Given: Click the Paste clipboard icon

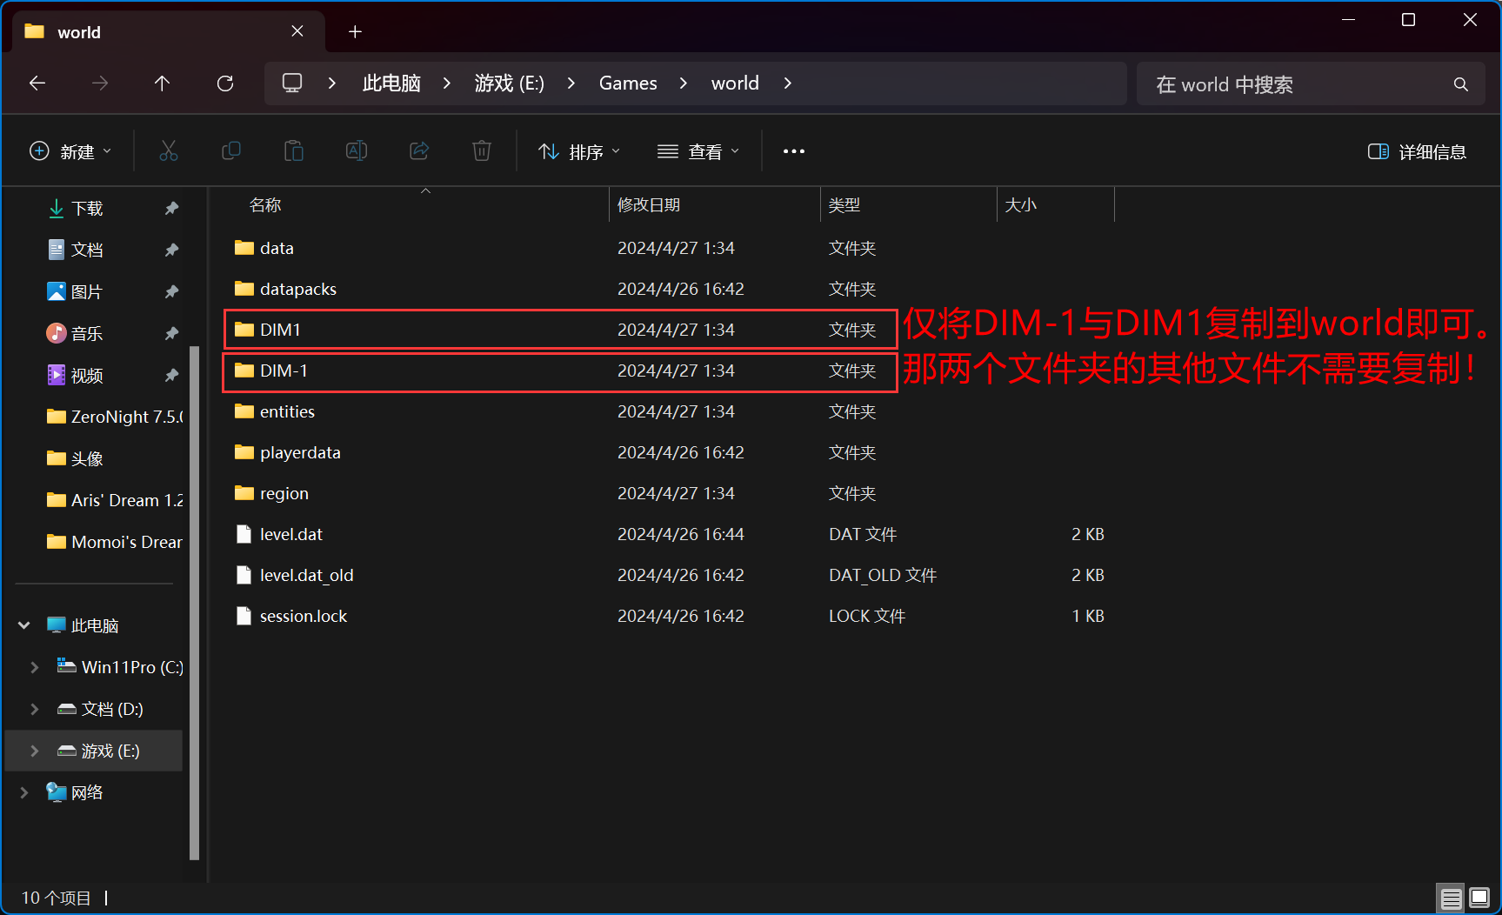Looking at the screenshot, I should [294, 151].
